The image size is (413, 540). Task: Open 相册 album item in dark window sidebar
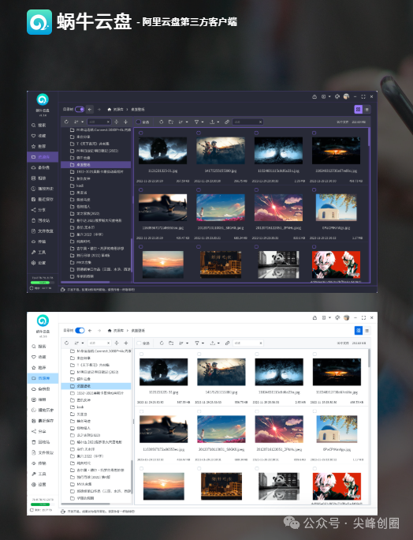click(39, 178)
